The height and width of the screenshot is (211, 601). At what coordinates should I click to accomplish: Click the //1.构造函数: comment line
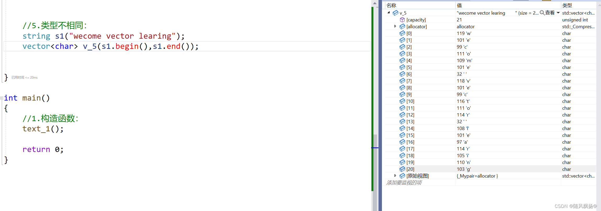[x=51, y=119]
